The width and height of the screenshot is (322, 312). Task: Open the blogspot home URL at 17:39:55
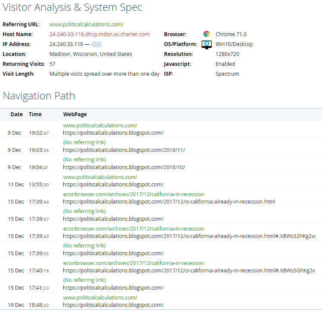click(113, 253)
